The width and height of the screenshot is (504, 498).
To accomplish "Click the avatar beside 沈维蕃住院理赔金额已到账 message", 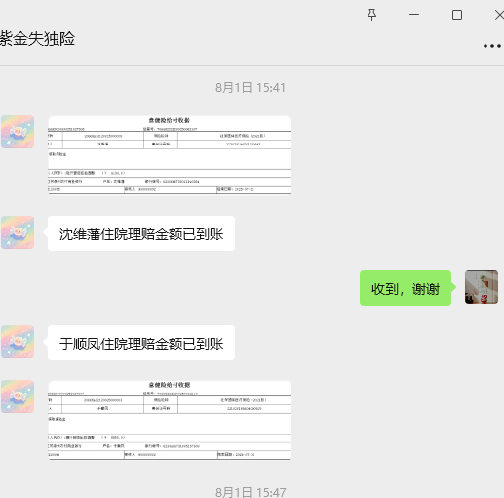I will tap(18, 232).
